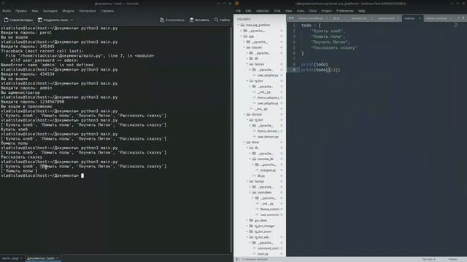The height and width of the screenshot is (262, 467).
Task: Click the 'print(todo)' line in editor
Action: coord(314,65)
